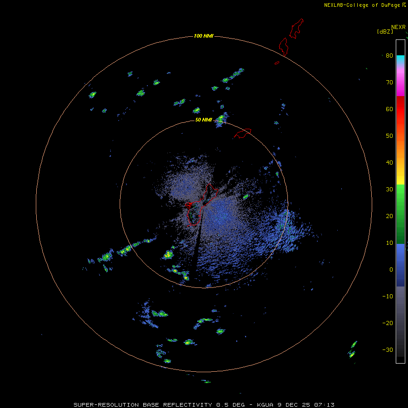Click the blue segment of the color bar
The width and height of the screenshot is (408, 408).
click(400, 265)
